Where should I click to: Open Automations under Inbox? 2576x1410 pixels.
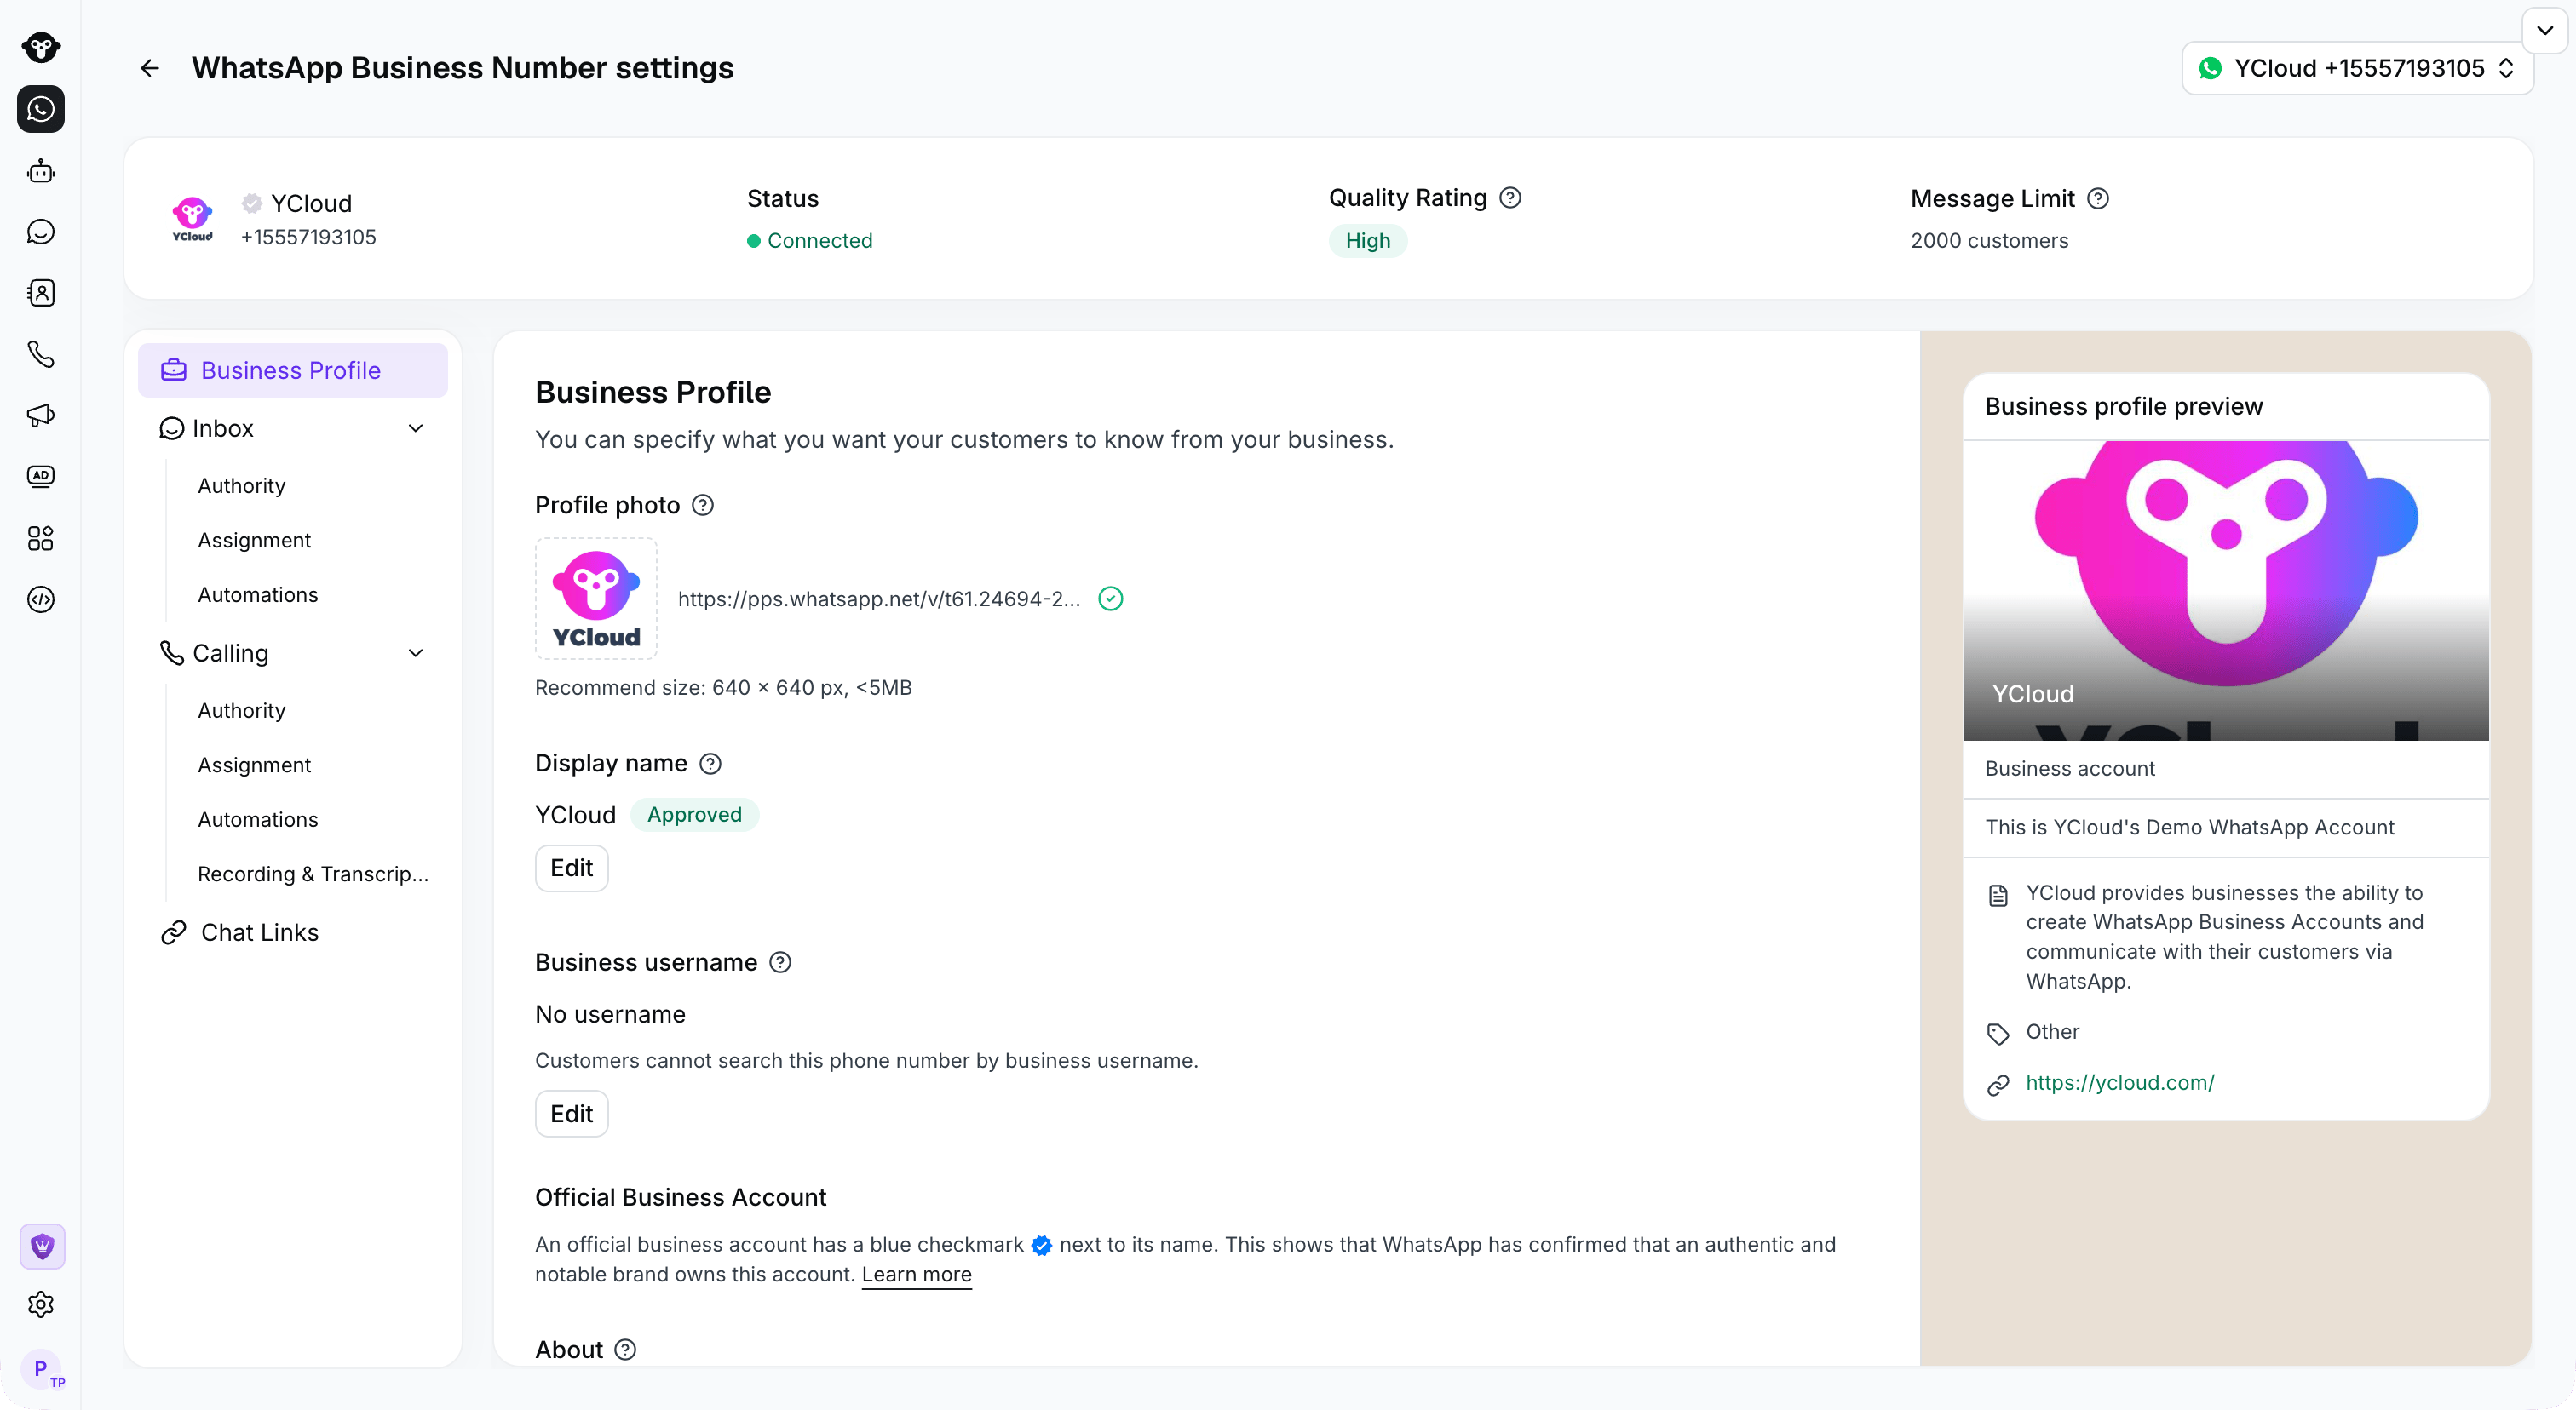[x=257, y=594]
